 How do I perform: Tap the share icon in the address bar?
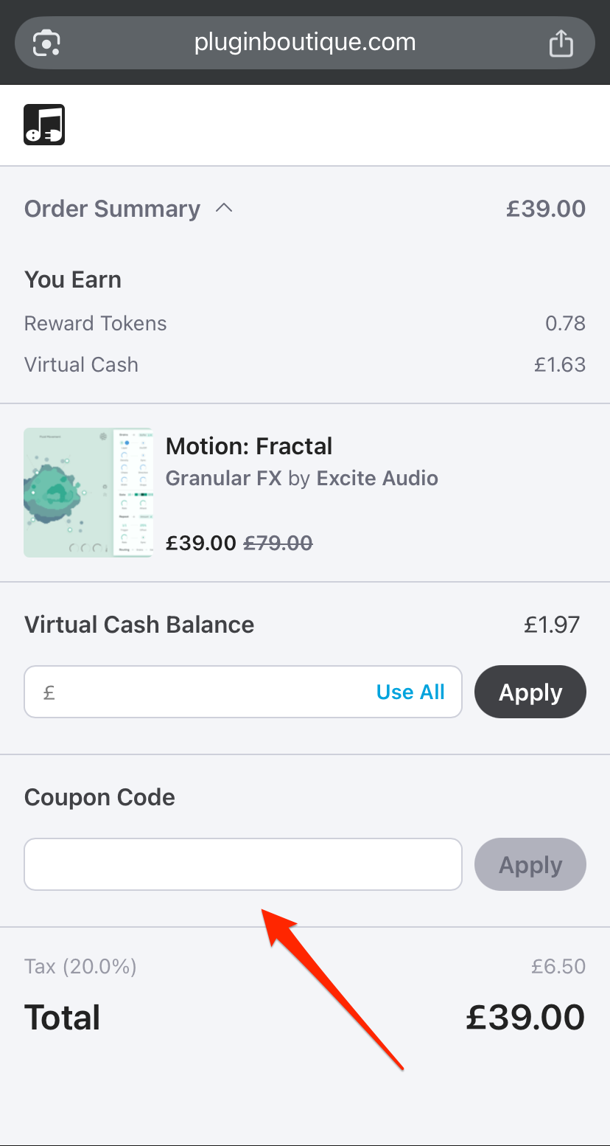pyautogui.click(x=561, y=43)
